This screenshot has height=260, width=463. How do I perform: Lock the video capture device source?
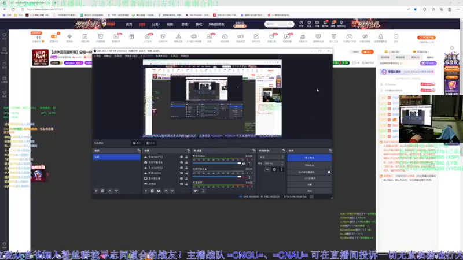186,162
